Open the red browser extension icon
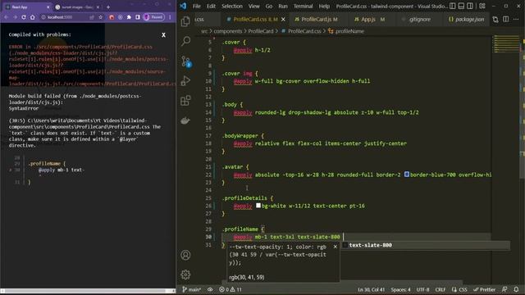 (112, 17)
